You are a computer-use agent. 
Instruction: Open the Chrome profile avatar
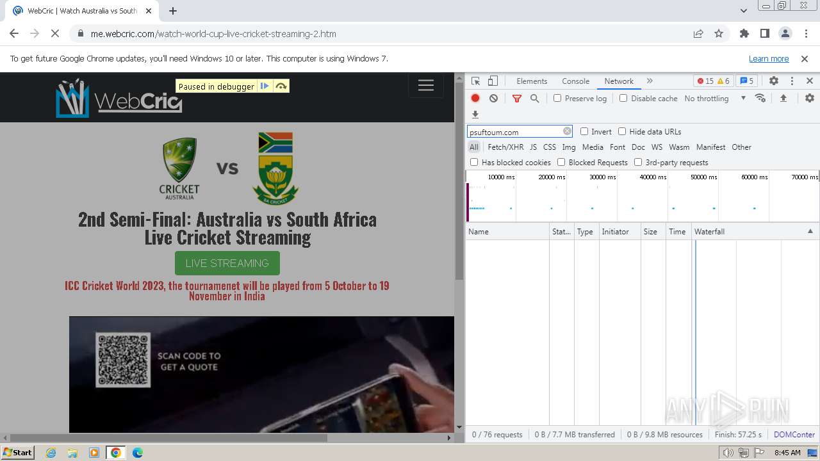[x=785, y=34]
